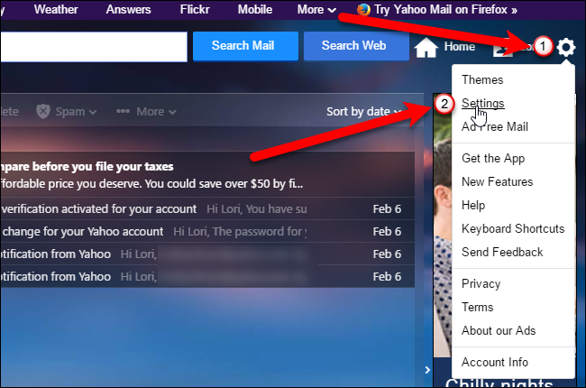Open Keyboard Shortcuts menu entry

[513, 228]
